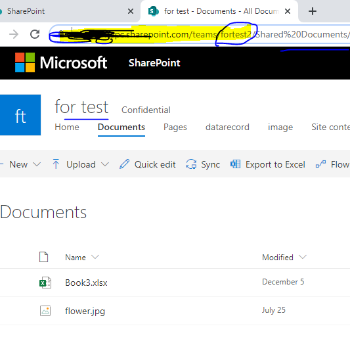Close the 'for test - Documents' tab
The height and width of the screenshot is (343, 350).
pos(288,11)
